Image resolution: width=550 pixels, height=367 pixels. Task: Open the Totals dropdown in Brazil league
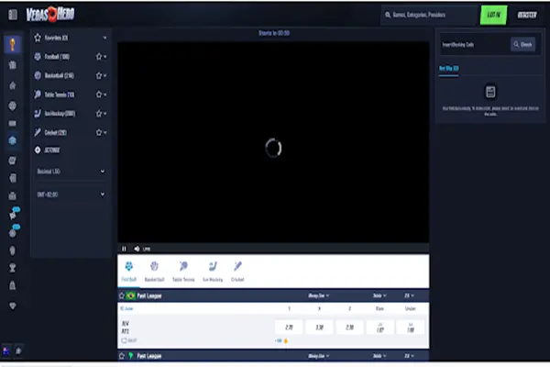tap(379, 295)
